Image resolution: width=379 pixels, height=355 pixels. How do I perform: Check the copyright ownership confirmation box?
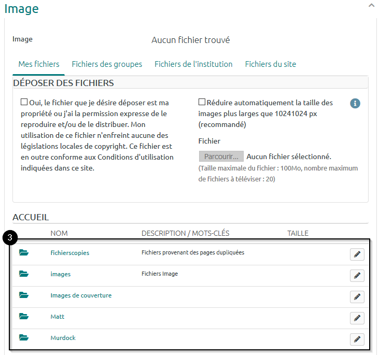(x=24, y=103)
